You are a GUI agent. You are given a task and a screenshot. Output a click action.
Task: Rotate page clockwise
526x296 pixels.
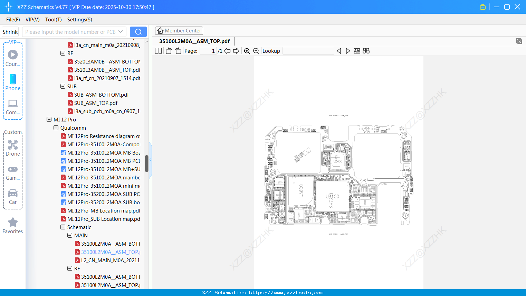(178, 51)
